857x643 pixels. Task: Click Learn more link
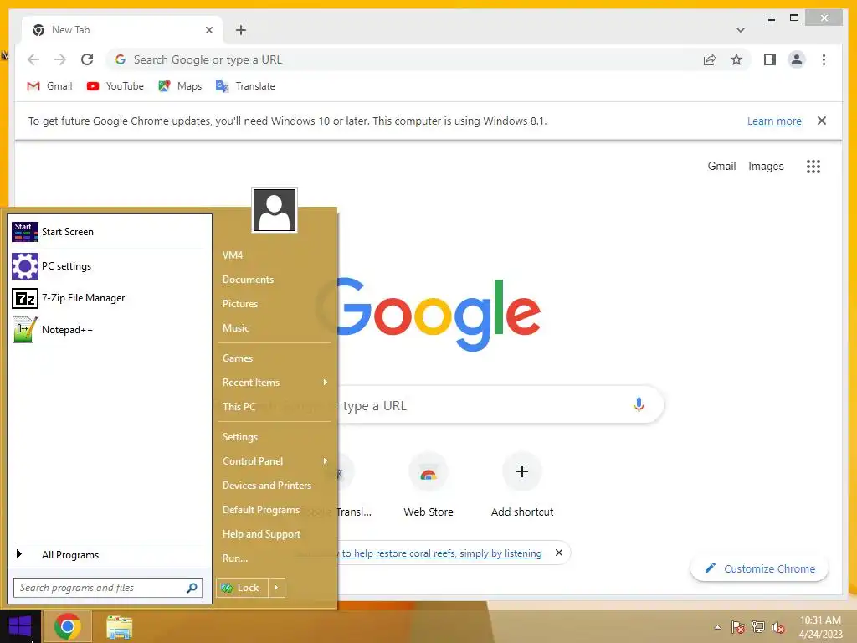pyautogui.click(x=774, y=121)
